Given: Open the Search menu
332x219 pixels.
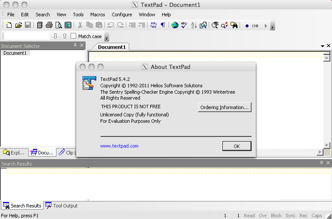Looking at the screenshot, I should (x=42, y=15).
